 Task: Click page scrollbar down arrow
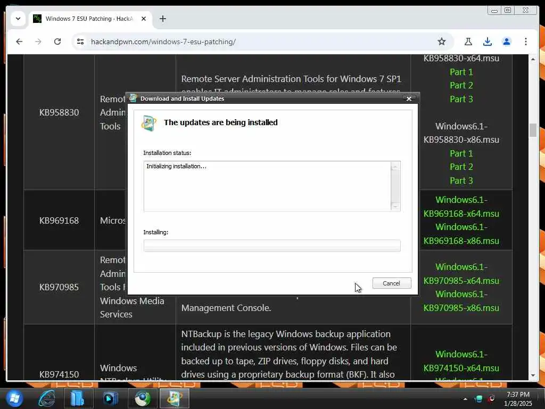(x=533, y=375)
